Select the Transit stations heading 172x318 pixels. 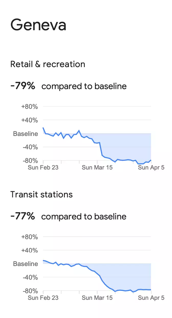pyautogui.click(x=41, y=195)
